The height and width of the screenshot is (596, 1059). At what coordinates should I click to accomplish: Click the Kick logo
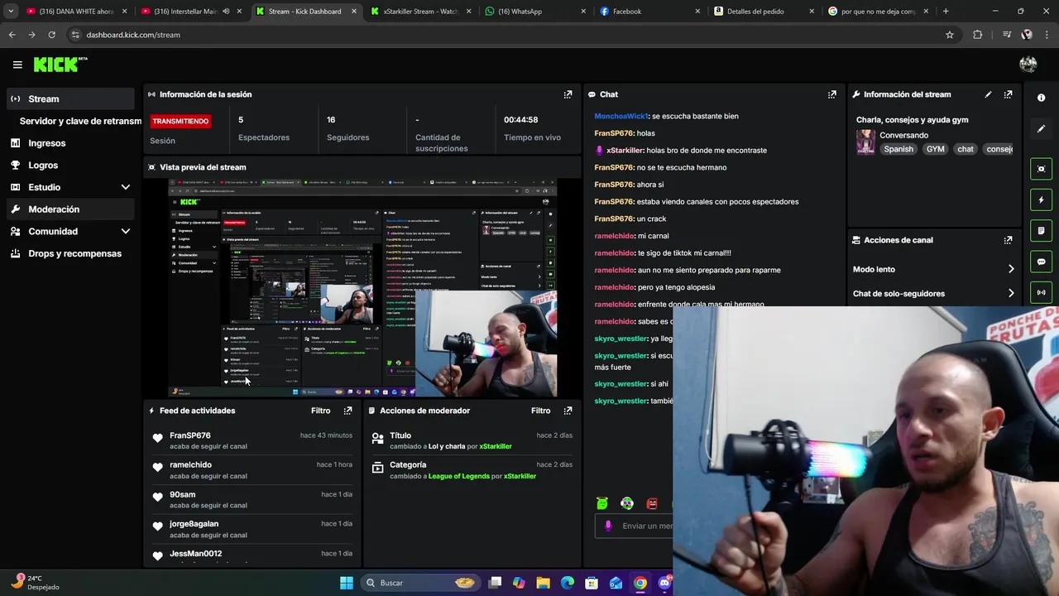(60, 65)
